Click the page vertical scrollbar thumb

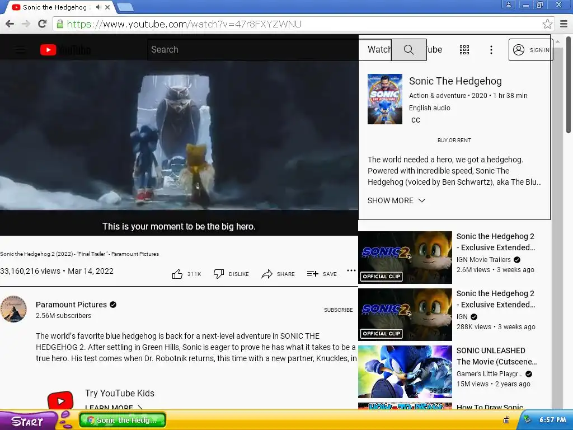[x=569, y=85]
